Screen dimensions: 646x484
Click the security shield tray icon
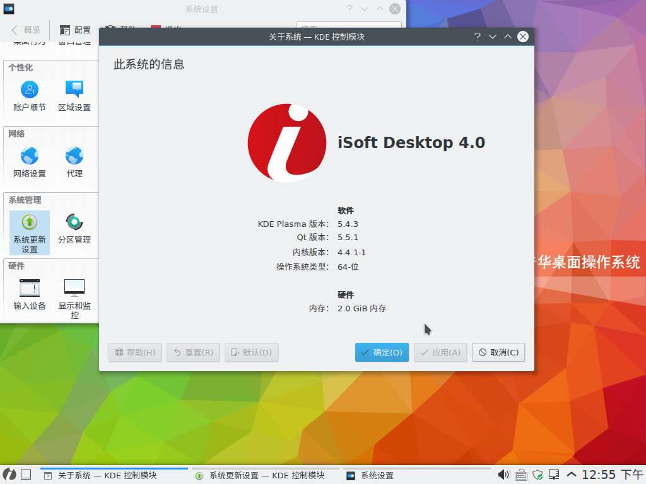537,475
